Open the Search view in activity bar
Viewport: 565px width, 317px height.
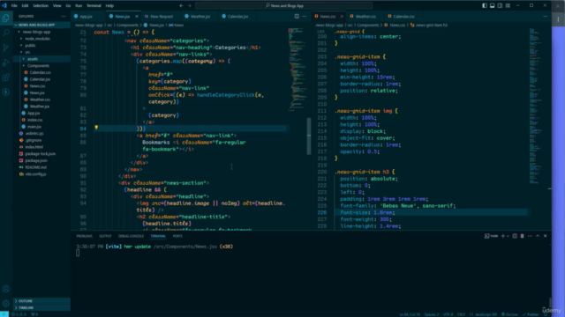6,33
